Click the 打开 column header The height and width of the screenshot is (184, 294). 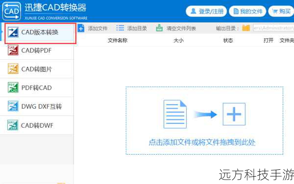[269, 41]
